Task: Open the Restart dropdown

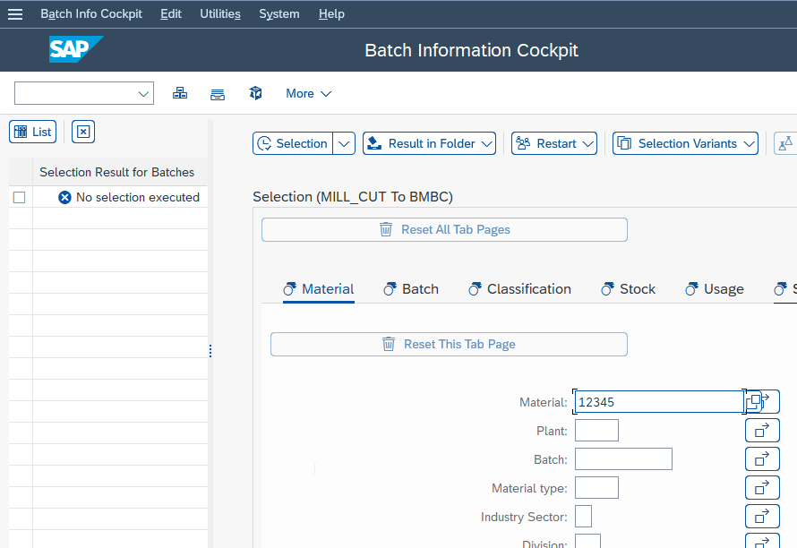Action: pyautogui.click(x=554, y=143)
